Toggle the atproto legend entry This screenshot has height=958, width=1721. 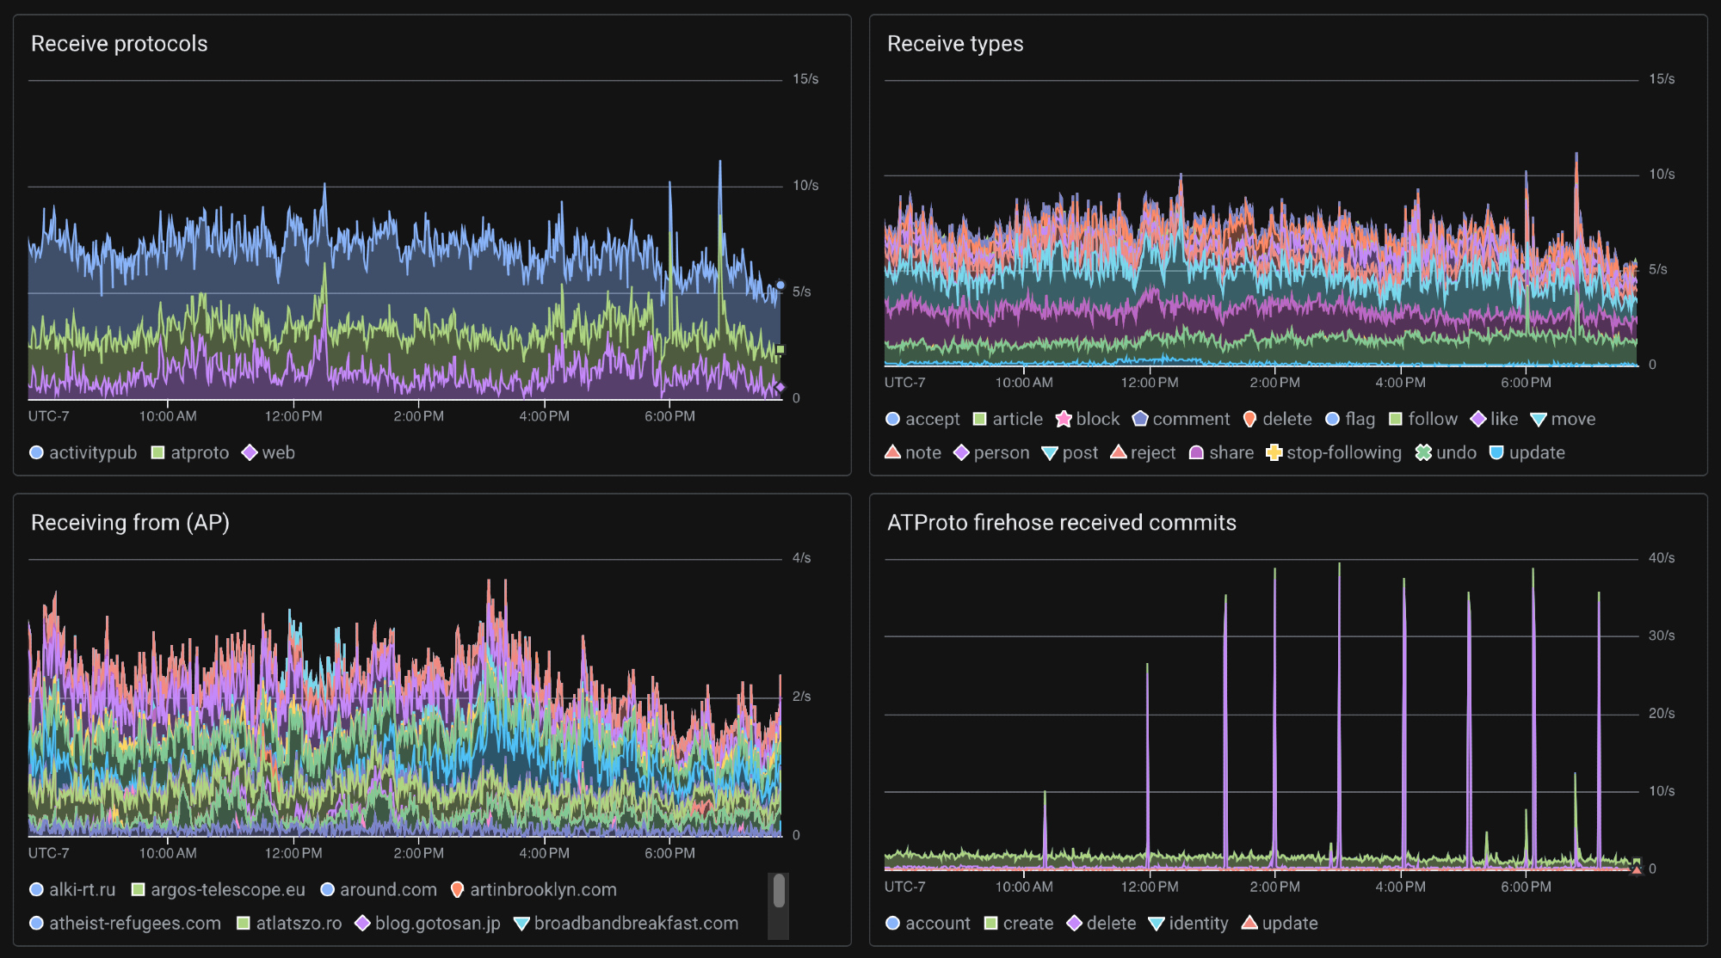(x=199, y=452)
